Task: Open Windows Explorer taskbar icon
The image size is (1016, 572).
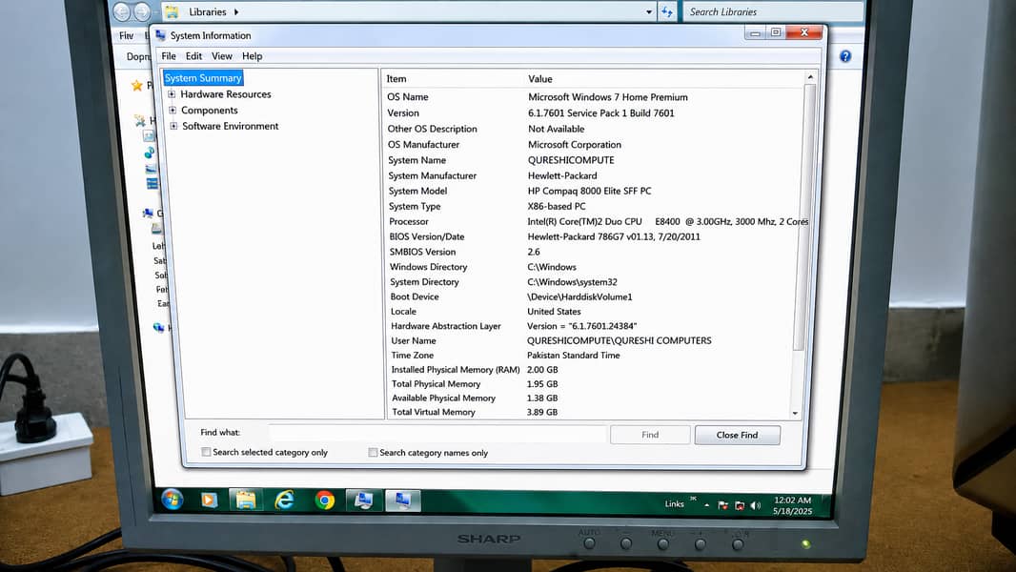Action: (246, 500)
